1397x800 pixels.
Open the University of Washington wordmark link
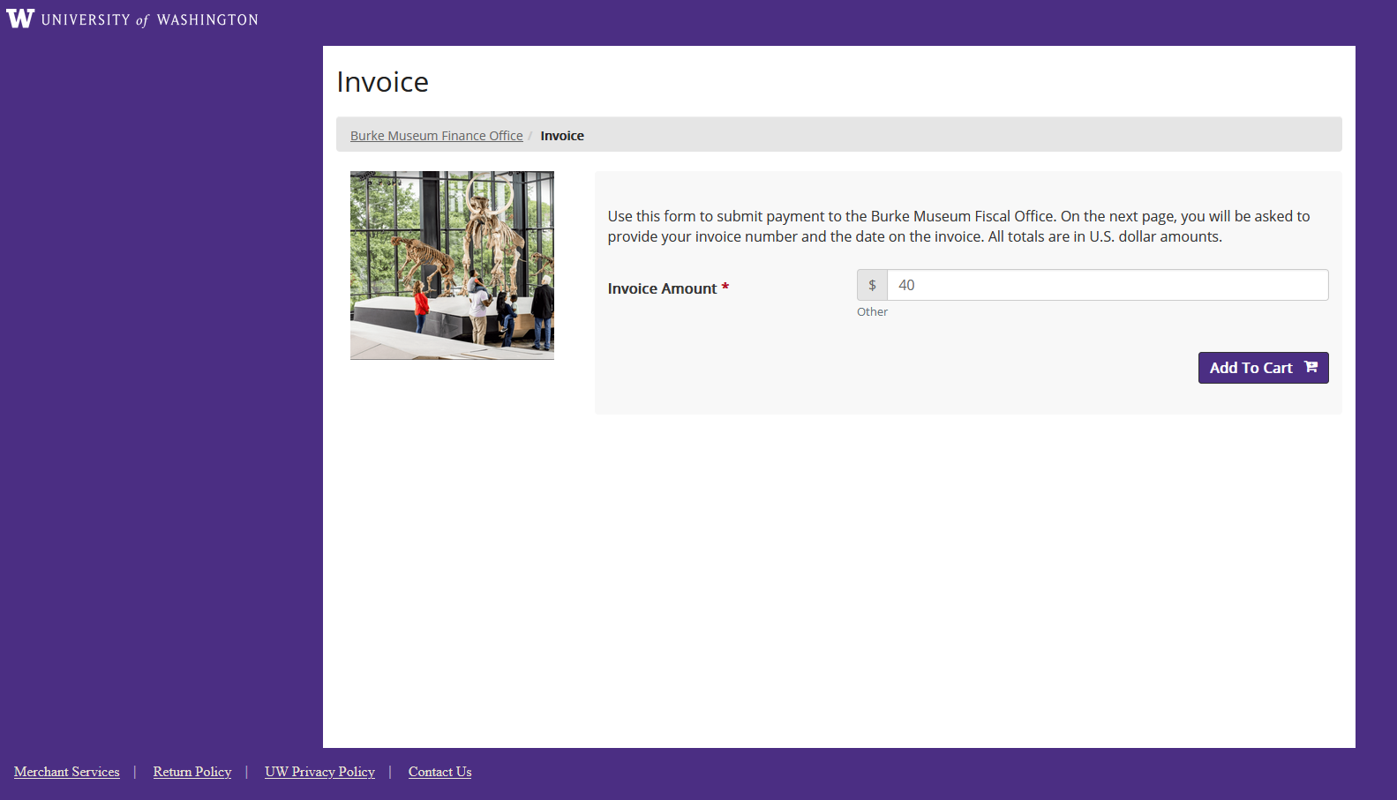point(150,19)
